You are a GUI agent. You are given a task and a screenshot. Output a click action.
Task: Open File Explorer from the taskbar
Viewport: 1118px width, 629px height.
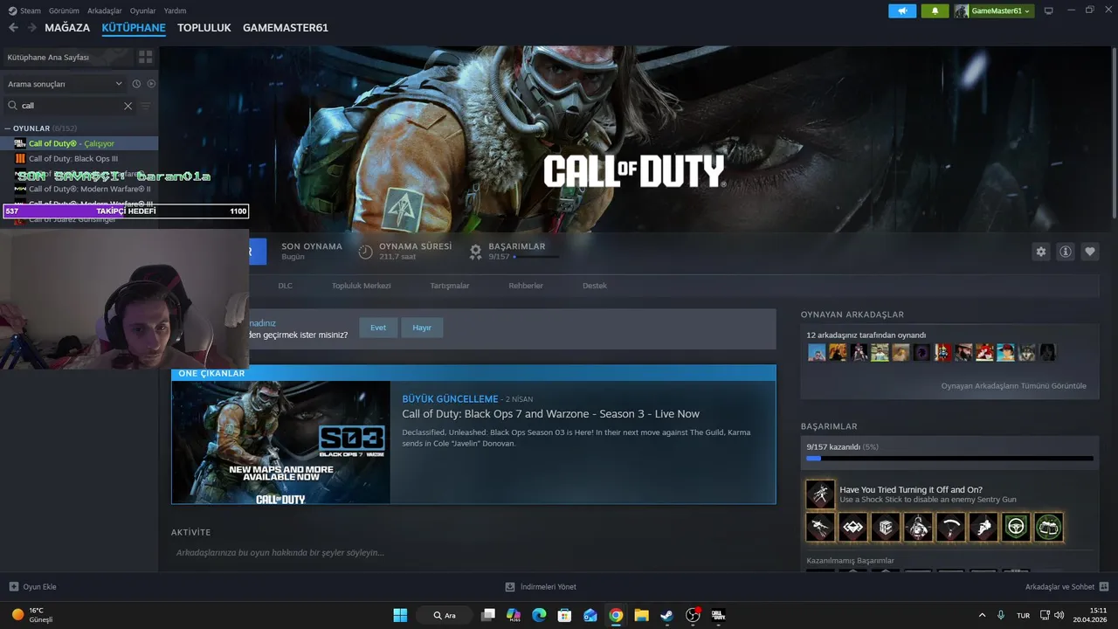(x=641, y=615)
